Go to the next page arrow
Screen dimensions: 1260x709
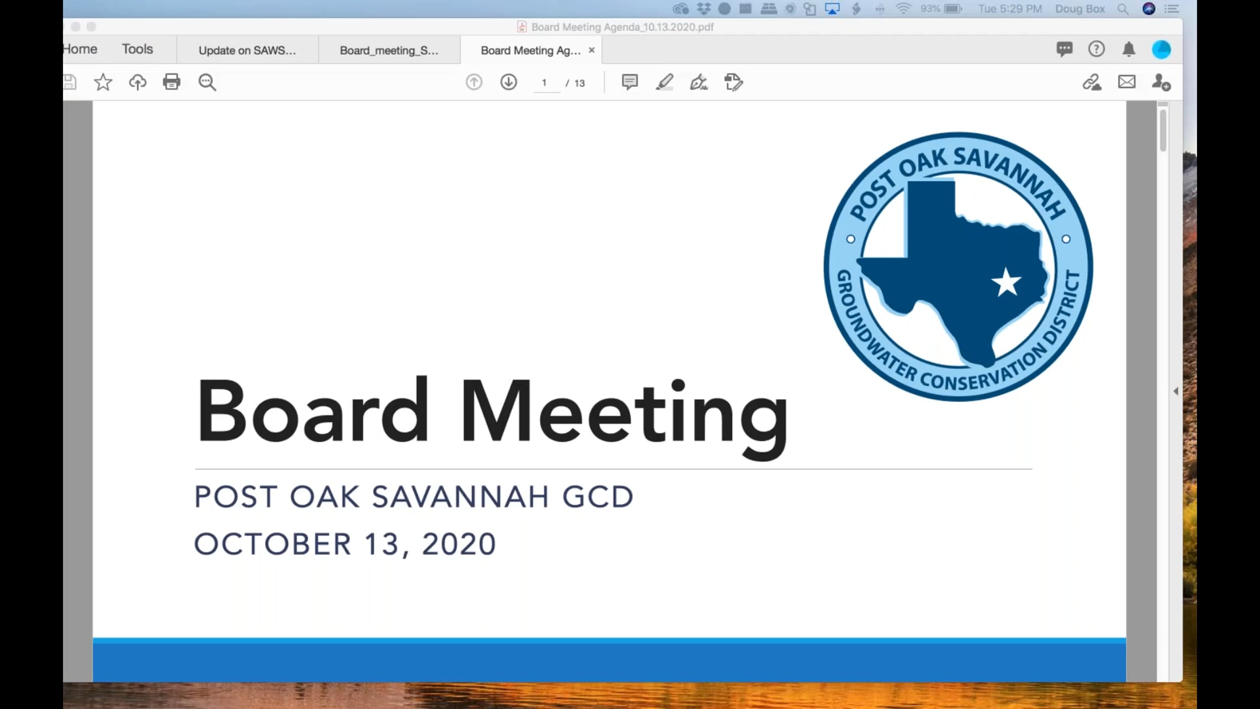click(508, 82)
